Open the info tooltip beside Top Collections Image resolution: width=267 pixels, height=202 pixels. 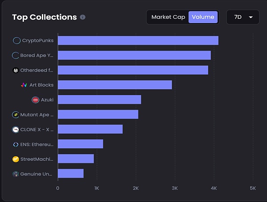point(83,17)
